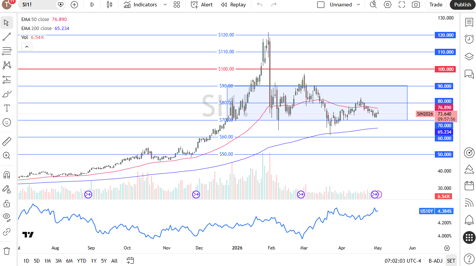Toggle magnet mode in left toolbar

click(x=7, y=175)
